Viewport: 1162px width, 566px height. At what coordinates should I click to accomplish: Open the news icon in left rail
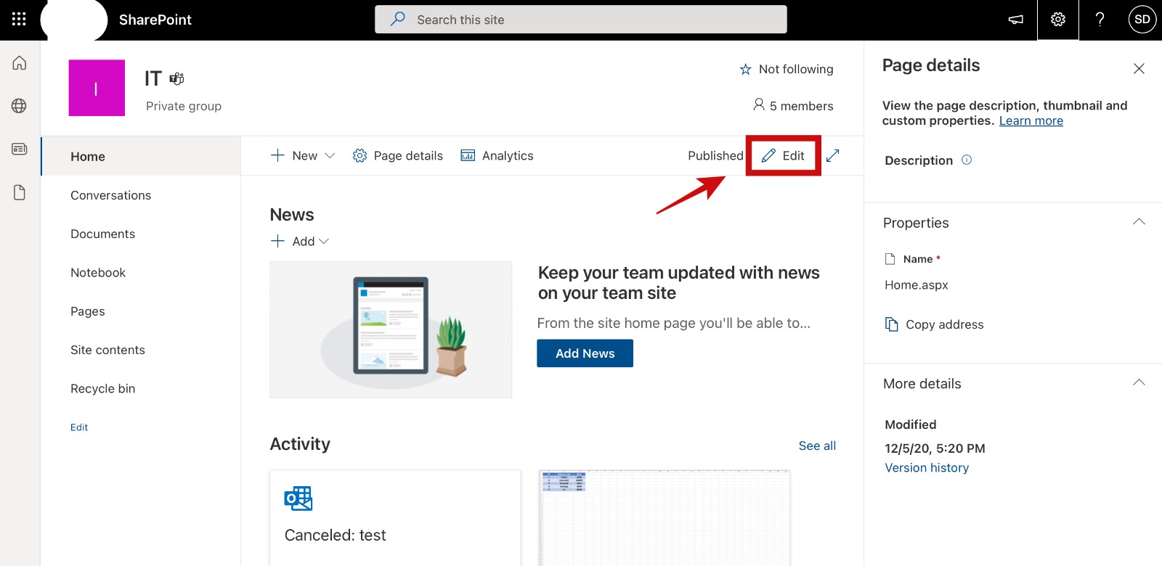click(20, 149)
